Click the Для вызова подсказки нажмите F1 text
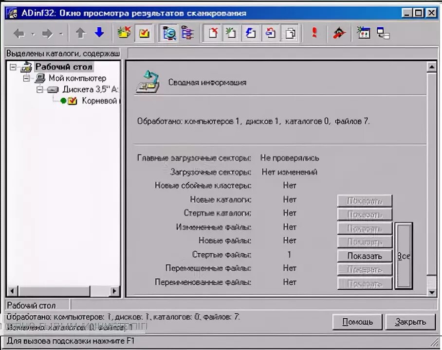442x350 pixels. coord(71,341)
